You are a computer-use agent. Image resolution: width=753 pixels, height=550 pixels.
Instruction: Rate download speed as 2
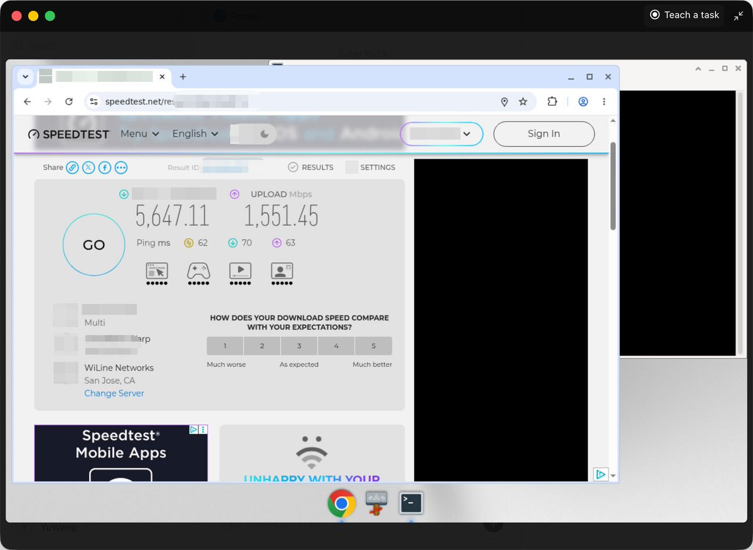point(262,346)
